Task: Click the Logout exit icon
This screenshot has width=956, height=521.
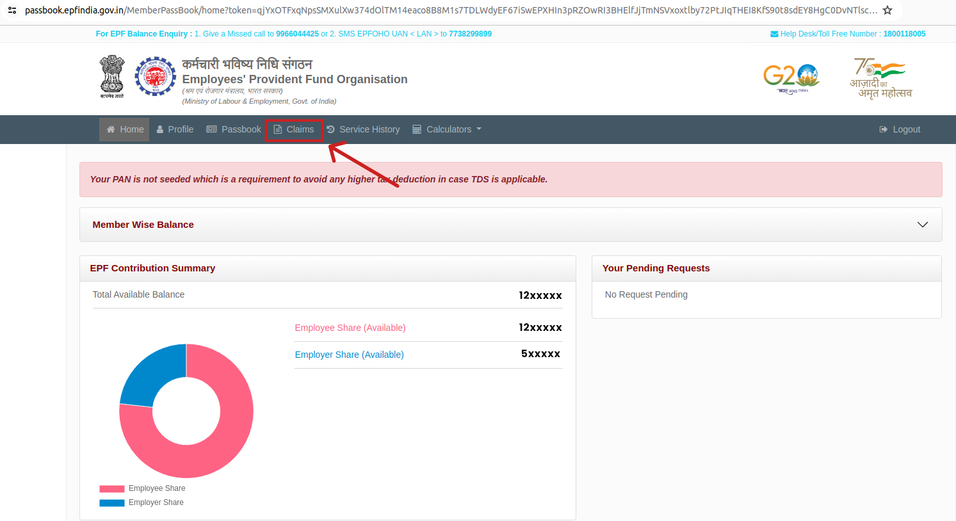Action: tap(884, 129)
